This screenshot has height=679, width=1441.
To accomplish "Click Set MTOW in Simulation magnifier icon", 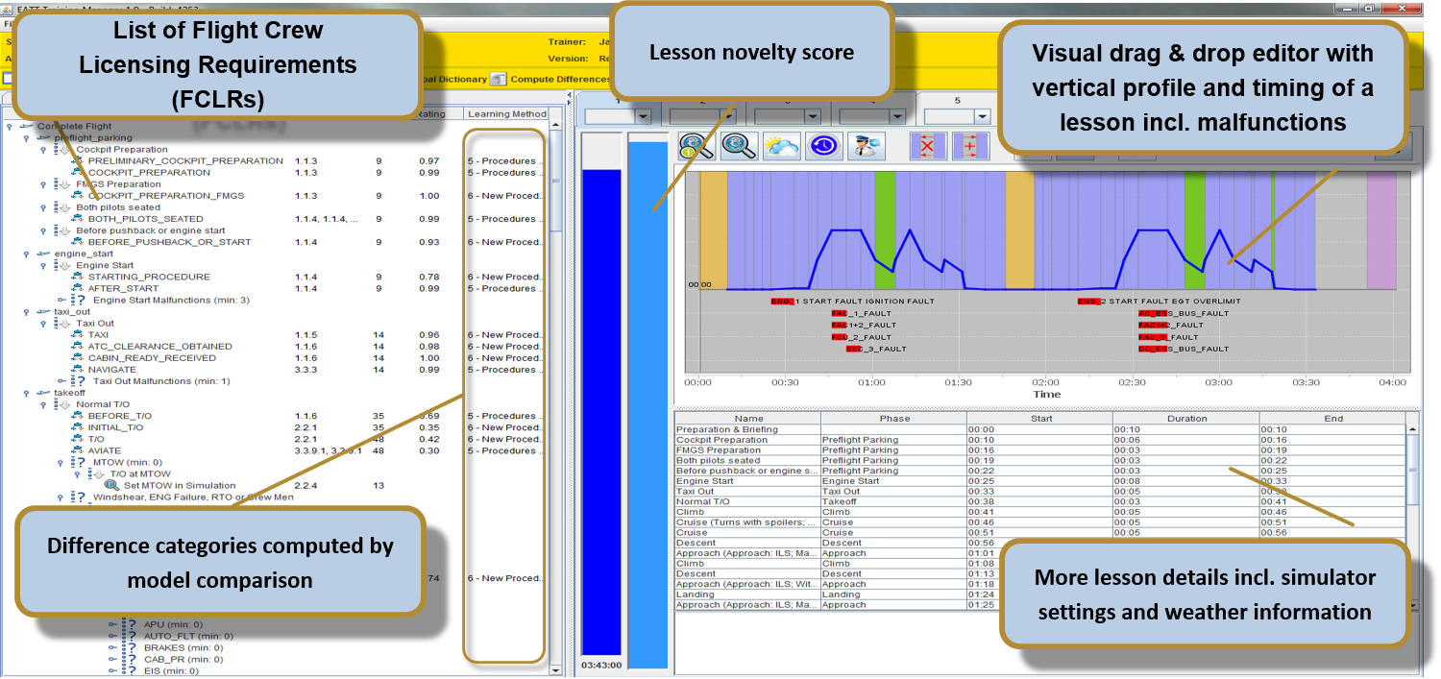I will pyautogui.click(x=112, y=486).
